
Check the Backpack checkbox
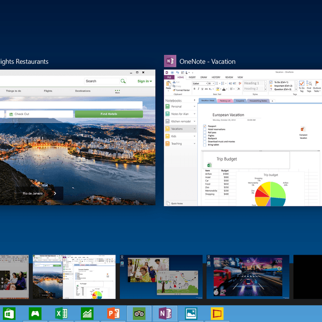click(205, 139)
